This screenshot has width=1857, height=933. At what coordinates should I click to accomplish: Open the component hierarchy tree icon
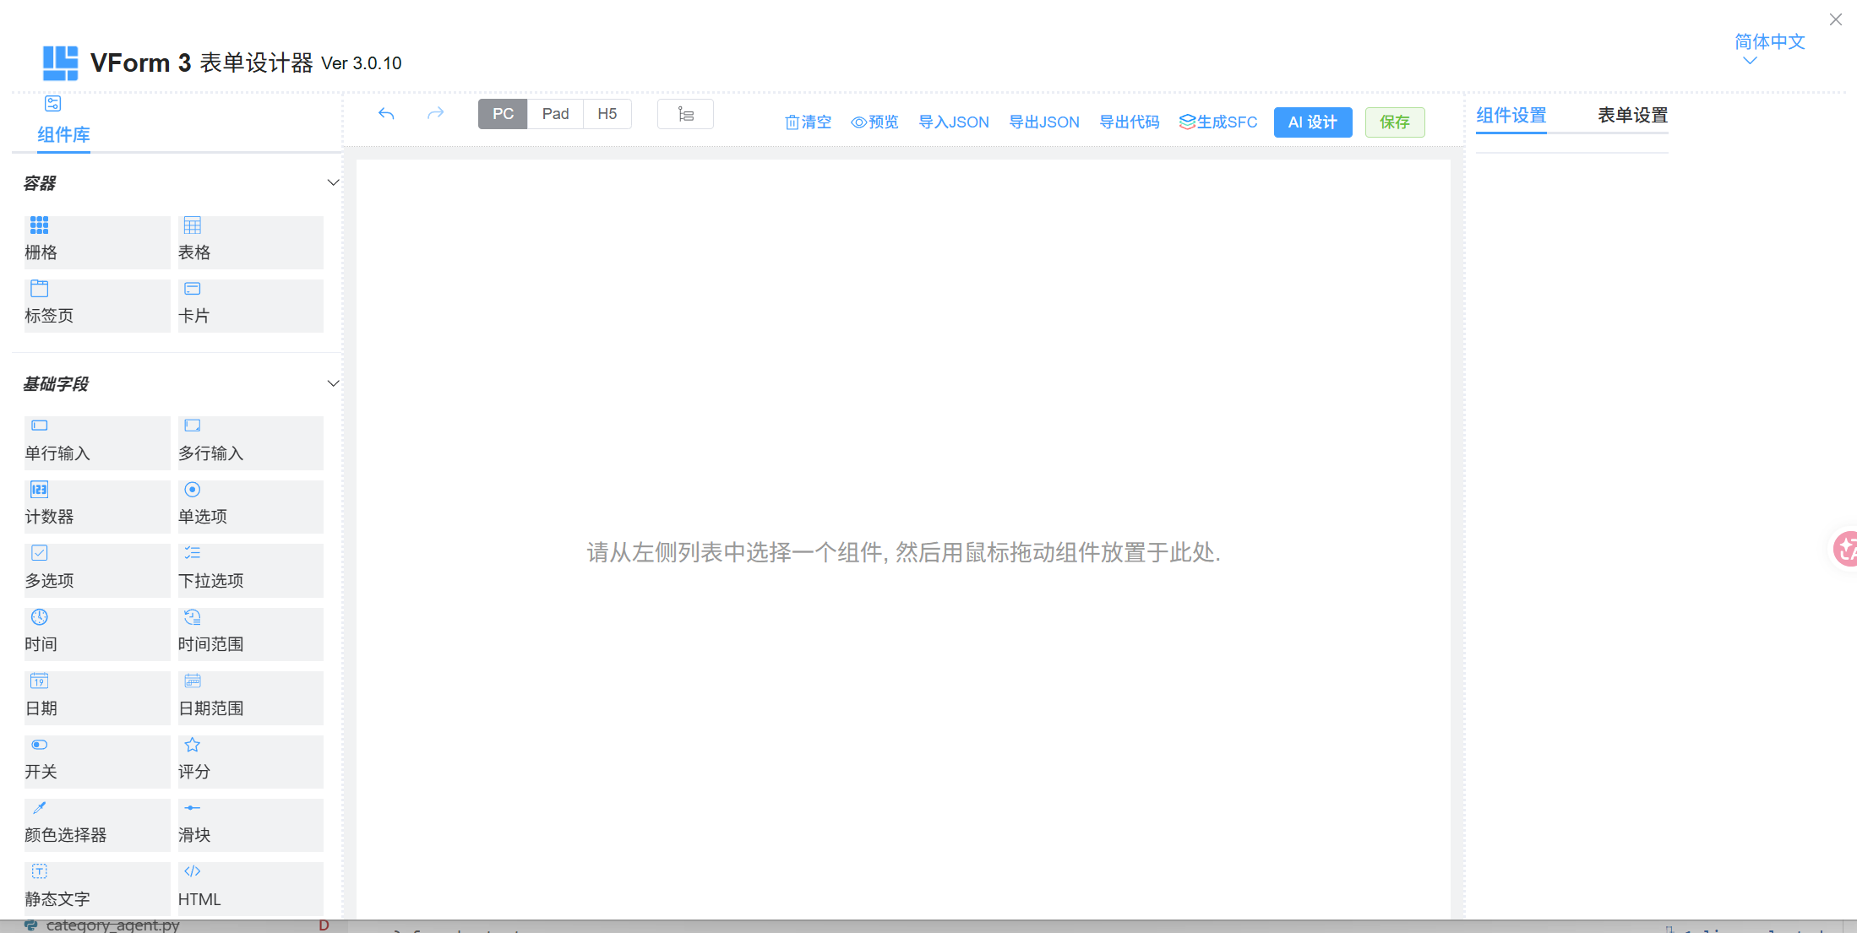coord(685,114)
